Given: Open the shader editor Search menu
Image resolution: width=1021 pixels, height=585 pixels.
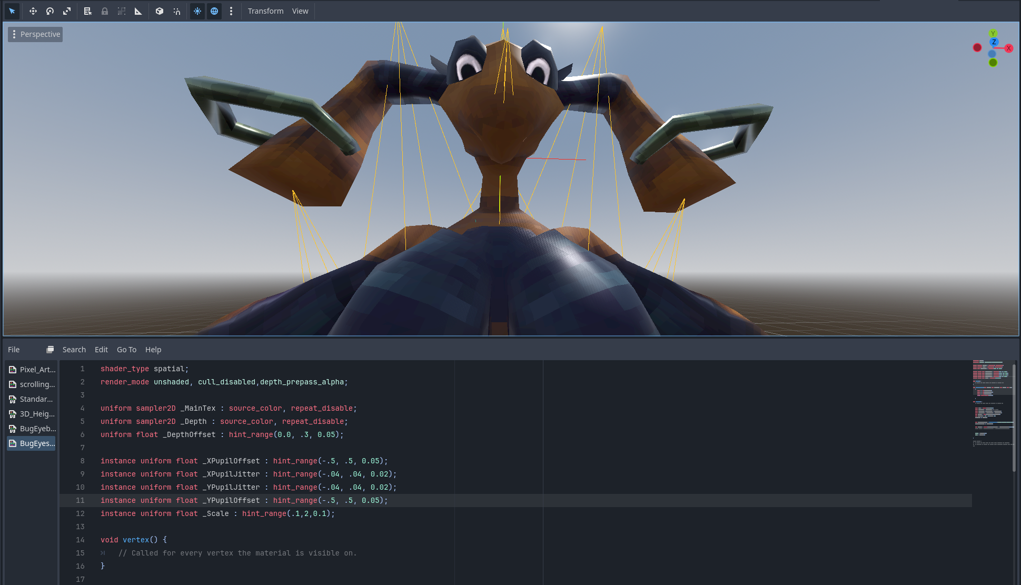Looking at the screenshot, I should [x=74, y=350].
